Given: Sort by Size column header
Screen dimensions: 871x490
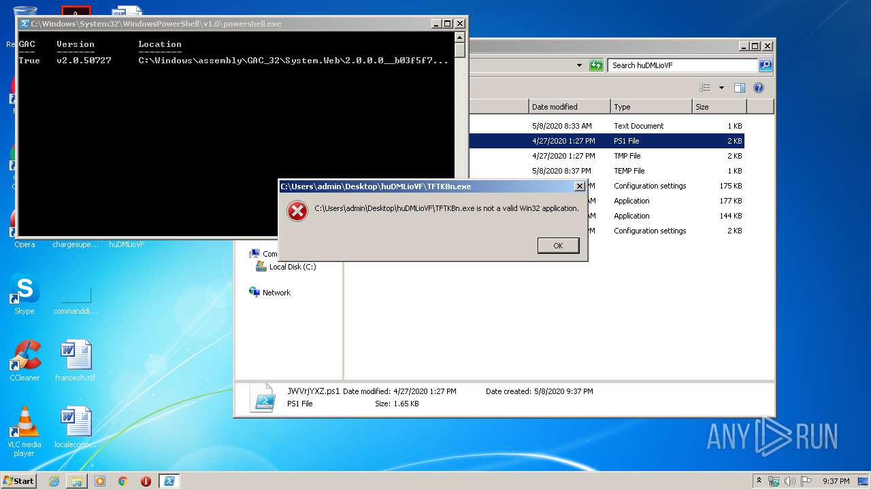Looking at the screenshot, I should [x=719, y=107].
